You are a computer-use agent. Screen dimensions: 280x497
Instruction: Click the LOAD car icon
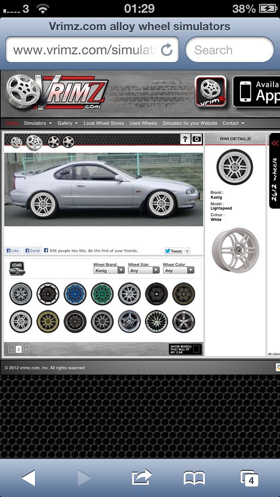click(17, 268)
